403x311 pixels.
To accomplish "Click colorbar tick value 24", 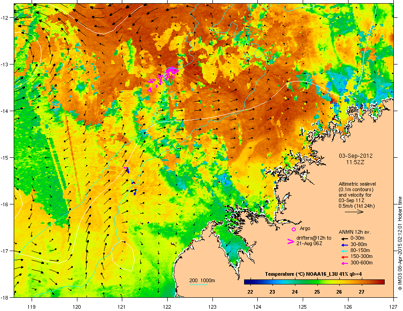I will click(295, 292).
